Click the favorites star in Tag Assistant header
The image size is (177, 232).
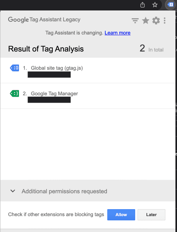(146, 21)
